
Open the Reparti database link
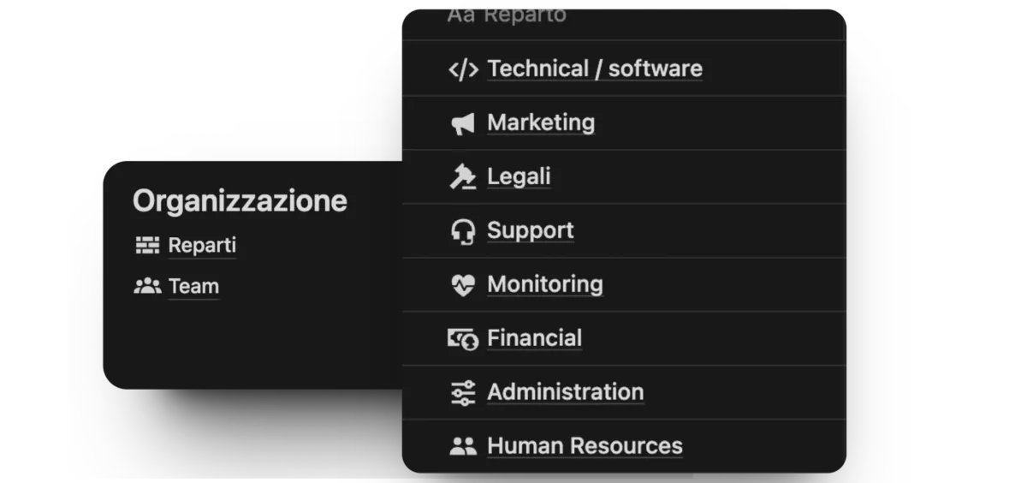tap(202, 246)
